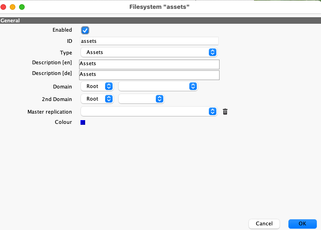Confirm with the OK button
The width and height of the screenshot is (321, 230).
(x=302, y=223)
